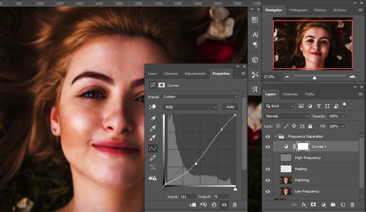Lock all layer attributes

point(310,126)
